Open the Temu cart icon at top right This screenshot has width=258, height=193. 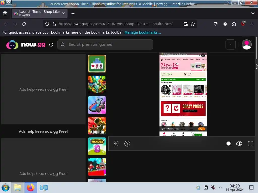coord(203,55)
